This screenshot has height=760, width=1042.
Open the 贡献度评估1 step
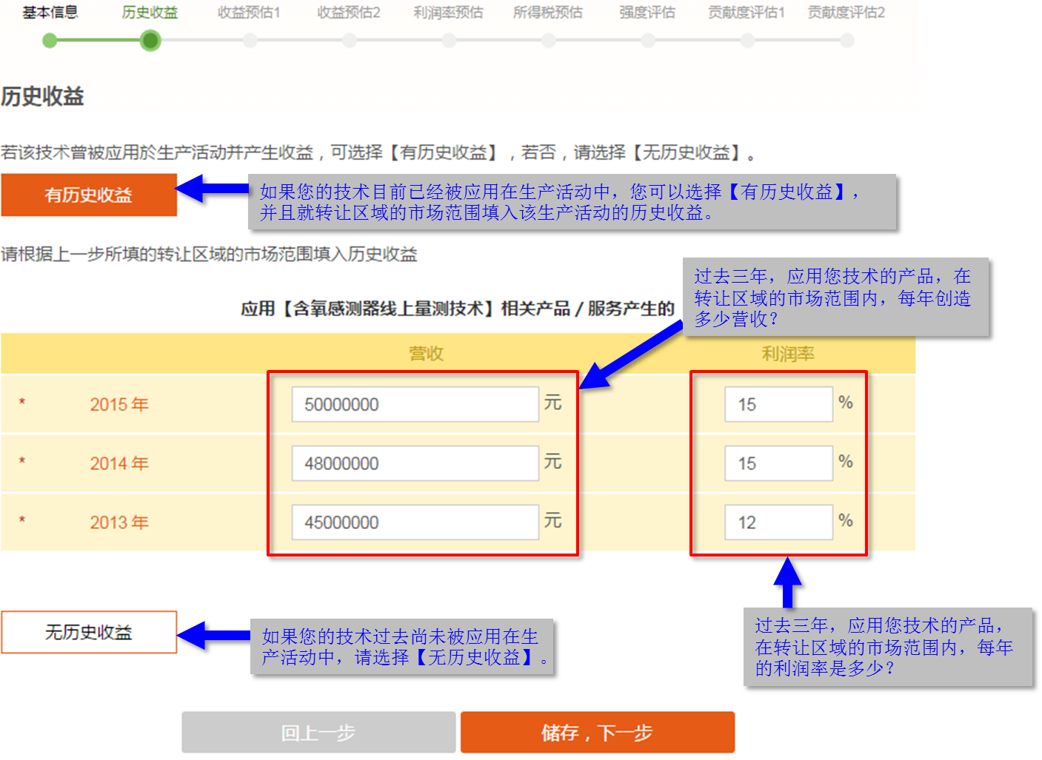coord(747,13)
